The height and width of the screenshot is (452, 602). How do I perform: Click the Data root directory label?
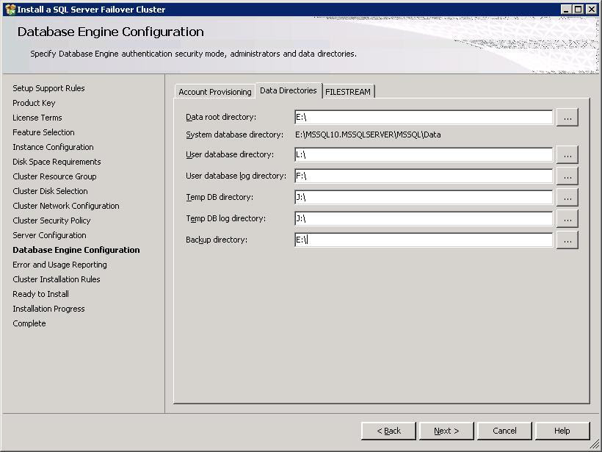tap(221, 118)
